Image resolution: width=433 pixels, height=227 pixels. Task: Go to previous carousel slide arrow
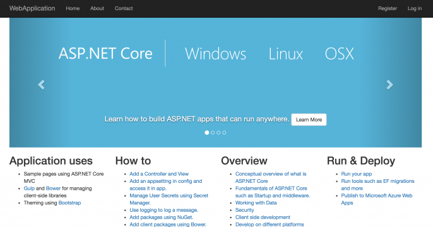(x=41, y=84)
